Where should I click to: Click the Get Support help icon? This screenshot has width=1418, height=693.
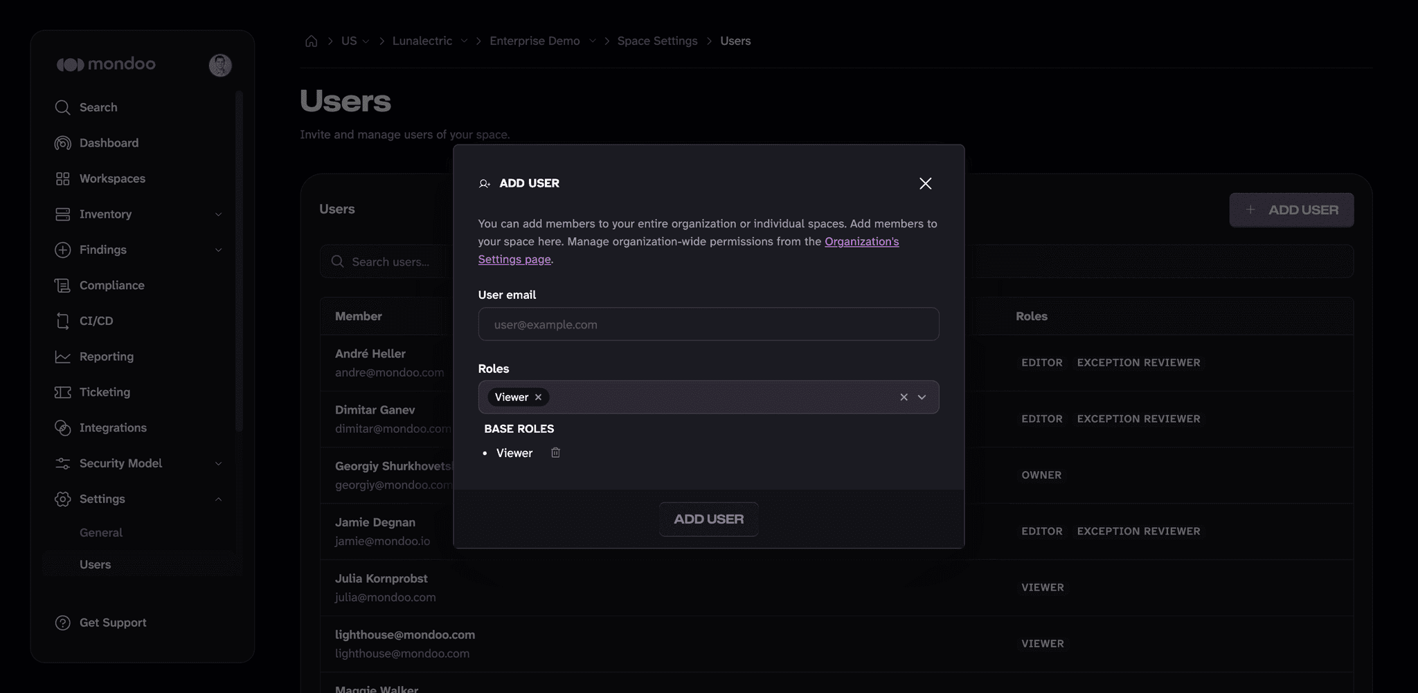coord(63,623)
